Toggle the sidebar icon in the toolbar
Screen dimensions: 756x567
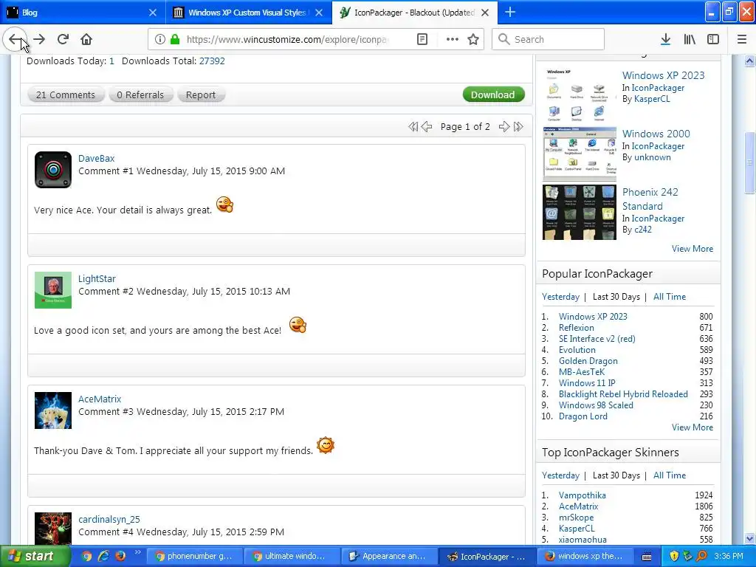coord(713,40)
